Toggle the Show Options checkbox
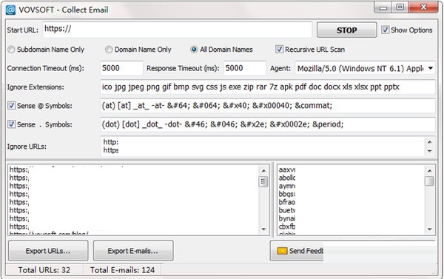The height and width of the screenshot is (279, 444). point(385,30)
